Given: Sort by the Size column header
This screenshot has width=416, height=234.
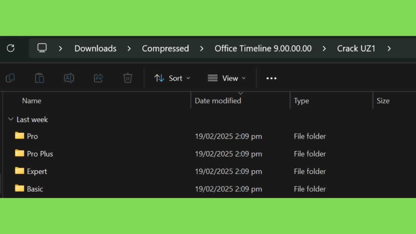Looking at the screenshot, I should (x=383, y=101).
